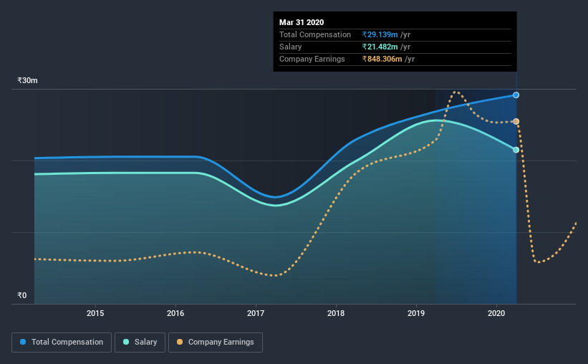Image resolution: width=588 pixels, height=364 pixels.
Task: Click the Company Earnings label in tooltip
Action: click(x=312, y=59)
